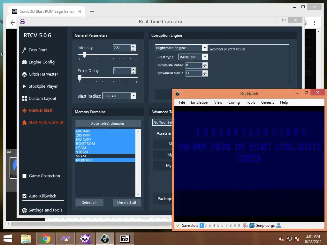
Task: Click BizHawk title bar app icon
Action: [178, 93]
